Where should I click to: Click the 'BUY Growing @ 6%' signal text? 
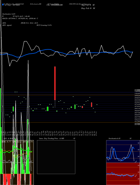pos(44,25)
